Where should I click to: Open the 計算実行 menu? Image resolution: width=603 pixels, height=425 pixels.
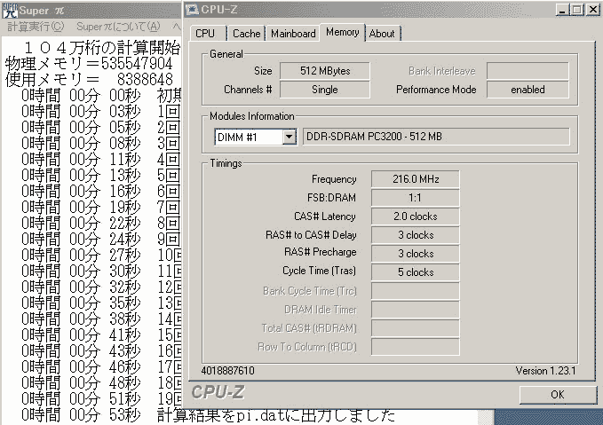click(35, 27)
